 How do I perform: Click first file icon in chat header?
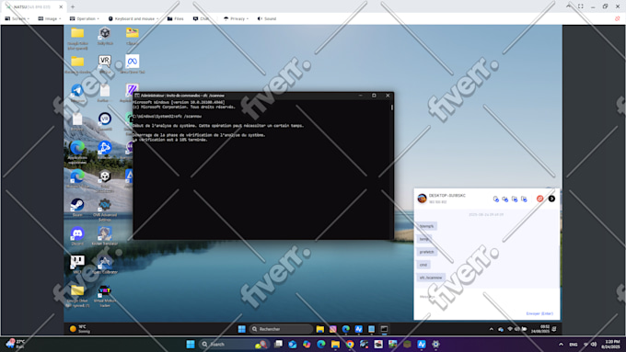pyautogui.click(x=496, y=199)
